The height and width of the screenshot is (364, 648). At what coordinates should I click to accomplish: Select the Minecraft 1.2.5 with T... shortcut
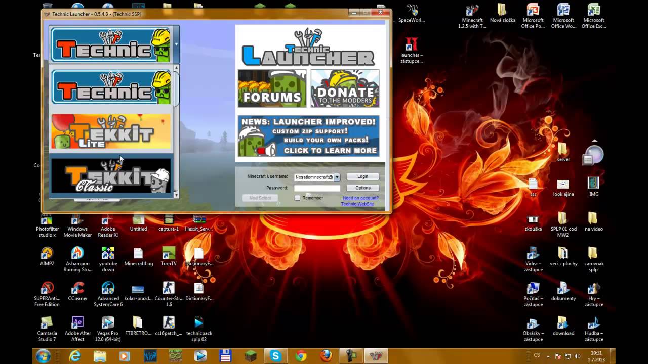coord(472,16)
